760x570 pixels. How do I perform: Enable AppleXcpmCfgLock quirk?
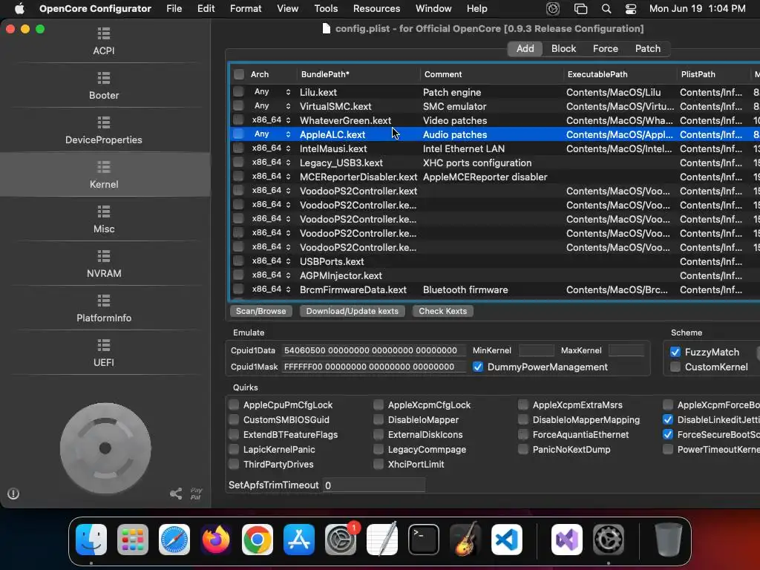pos(379,404)
